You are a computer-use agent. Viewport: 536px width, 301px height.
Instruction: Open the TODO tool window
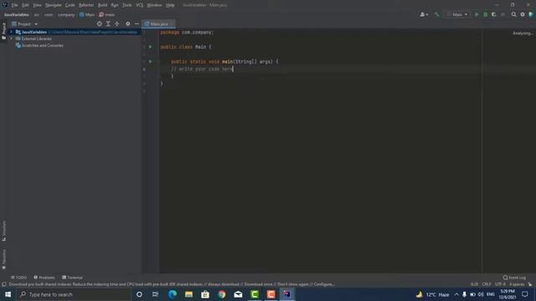pyautogui.click(x=18, y=278)
